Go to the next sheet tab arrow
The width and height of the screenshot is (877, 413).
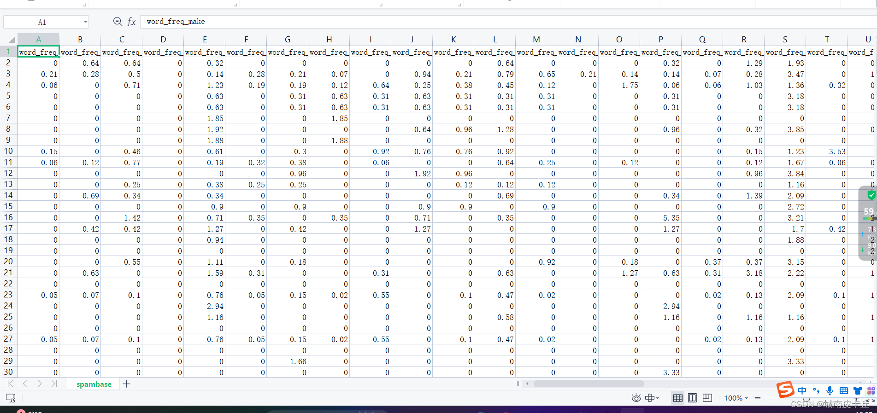pos(40,384)
